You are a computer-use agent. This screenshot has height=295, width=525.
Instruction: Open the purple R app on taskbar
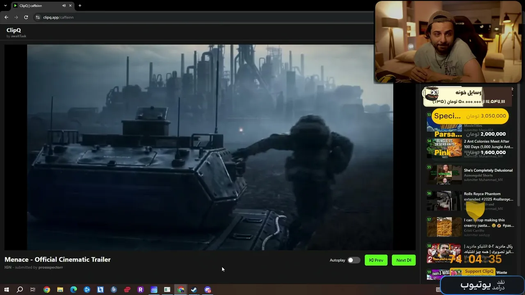[140, 290]
